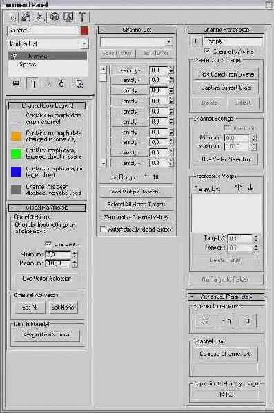Viewport: 274px width, 413px height.
Task: Click the Delete Marker button
Action: click(x=155, y=53)
